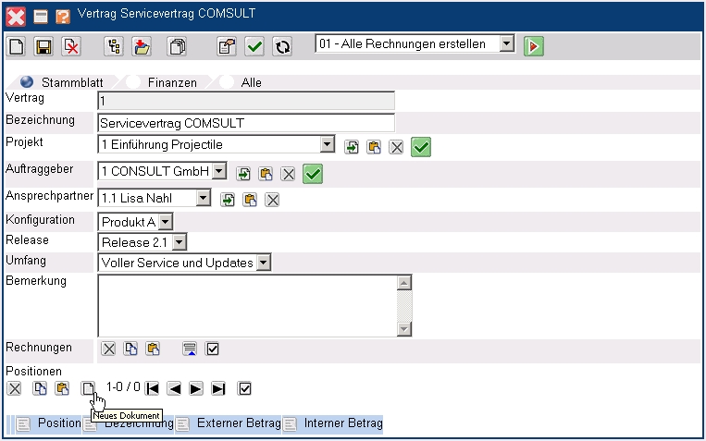Click the paste icon in Auftraggeber row
This screenshot has width=706, height=441.
coord(266,174)
